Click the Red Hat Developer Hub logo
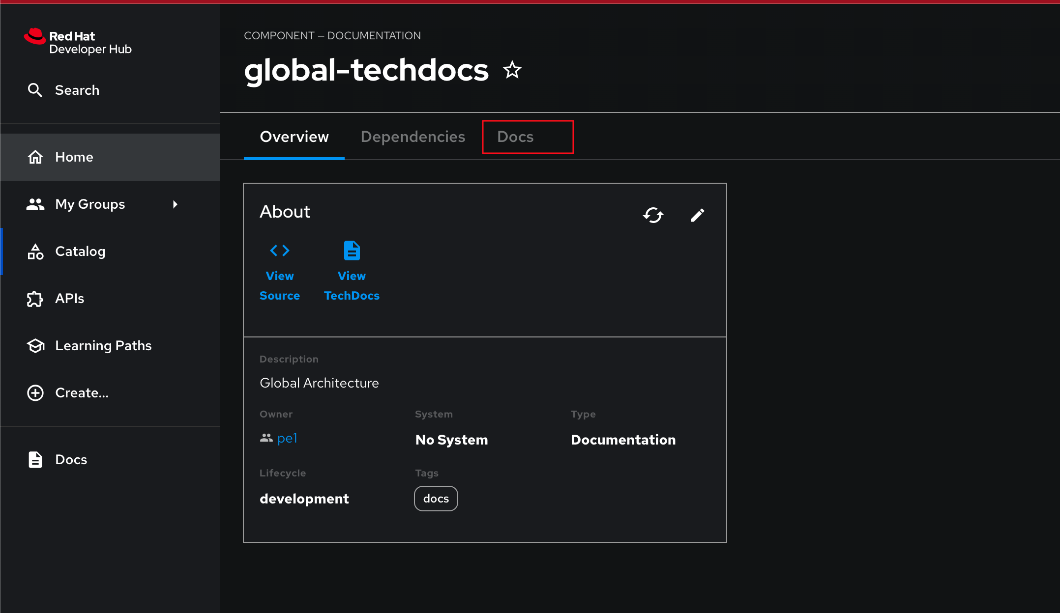The height and width of the screenshot is (613, 1060). tap(78, 42)
